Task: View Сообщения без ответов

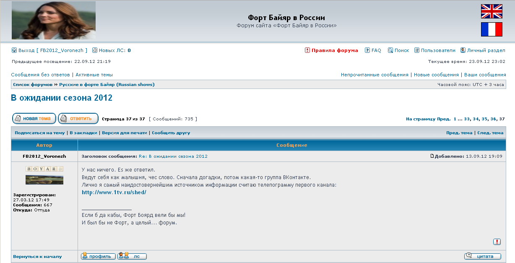Action: tap(40, 75)
